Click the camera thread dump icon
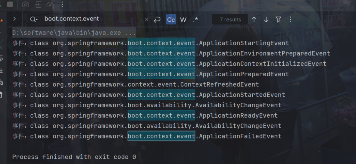 (x=26, y=5)
